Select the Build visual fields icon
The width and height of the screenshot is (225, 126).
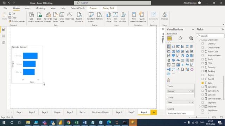click(169, 38)
